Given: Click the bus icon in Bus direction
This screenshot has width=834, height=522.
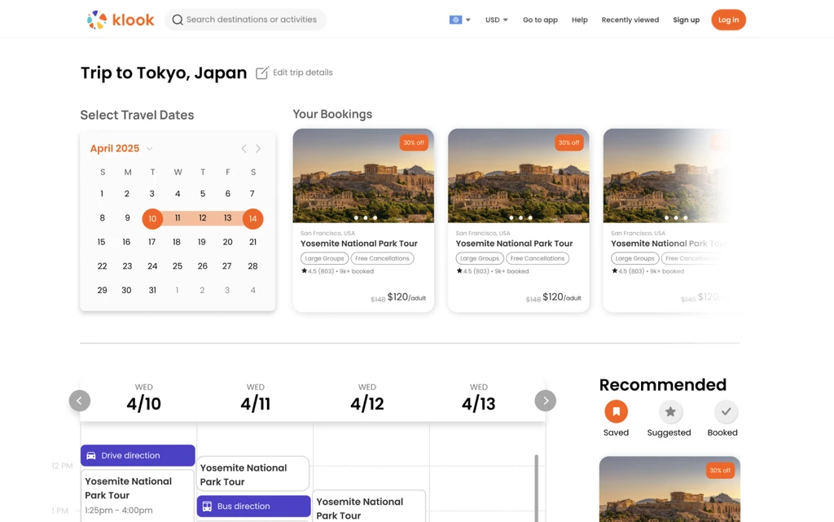Looking at the screenshot, I should pyautogui.click(x=207, y=507).
